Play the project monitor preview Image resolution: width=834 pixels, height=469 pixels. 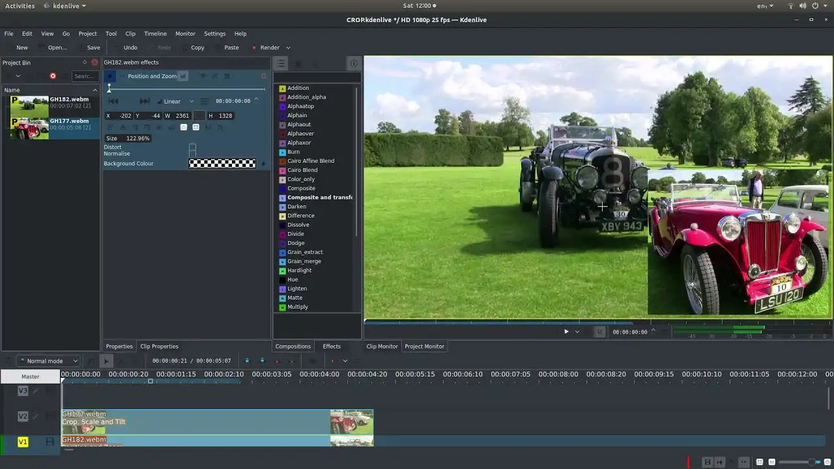click(566, 332)
